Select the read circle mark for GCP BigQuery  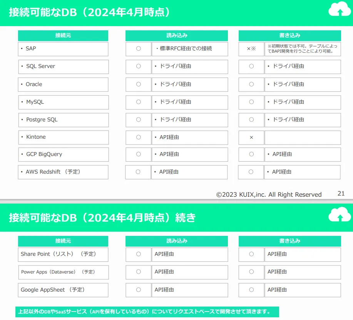pos(139,154)
